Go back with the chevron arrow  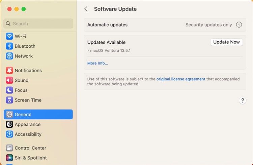pos(86,9)
